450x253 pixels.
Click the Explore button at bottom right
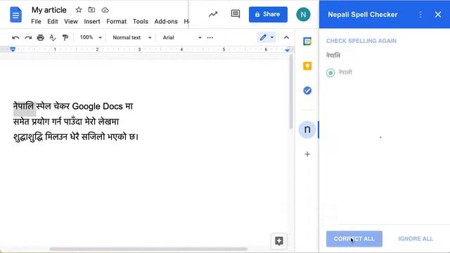point(279,241)
